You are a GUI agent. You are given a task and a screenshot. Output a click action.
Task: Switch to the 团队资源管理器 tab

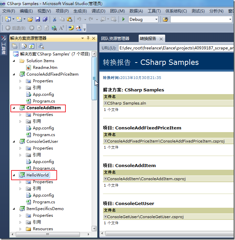115,38
